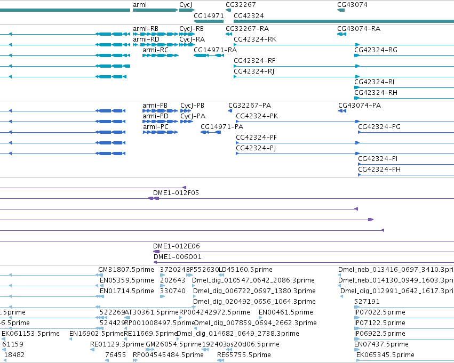Viewport: 454px width, 363px height.
Task: Select the CycJ-RB transcript label
Action: (x=192, y=29)
